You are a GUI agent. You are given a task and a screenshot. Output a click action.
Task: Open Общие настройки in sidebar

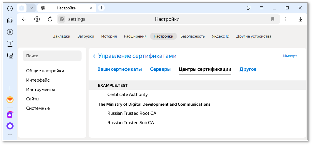45,71
